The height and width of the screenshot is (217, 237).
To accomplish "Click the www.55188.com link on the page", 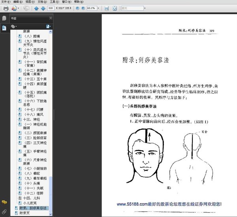I will [x=169, y=204].
